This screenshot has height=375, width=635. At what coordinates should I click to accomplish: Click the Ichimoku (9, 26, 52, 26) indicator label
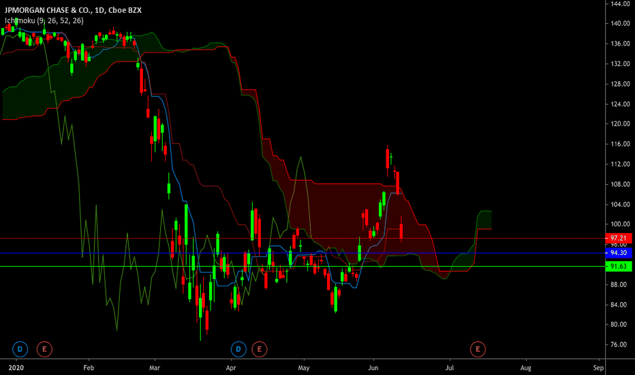point(44,20)
